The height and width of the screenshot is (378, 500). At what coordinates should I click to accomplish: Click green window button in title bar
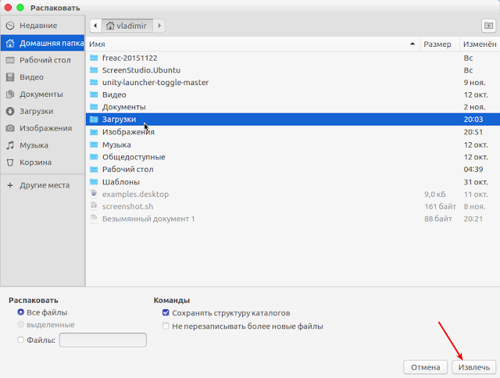click(x=20, y=7)
